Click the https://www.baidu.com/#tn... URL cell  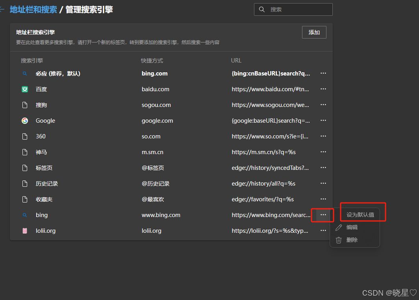271,89
